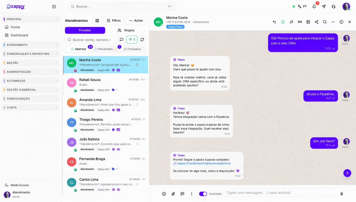Toggle the green wifi connection filter
This screenshot has width=356, height=202.
tap(132, 40)
